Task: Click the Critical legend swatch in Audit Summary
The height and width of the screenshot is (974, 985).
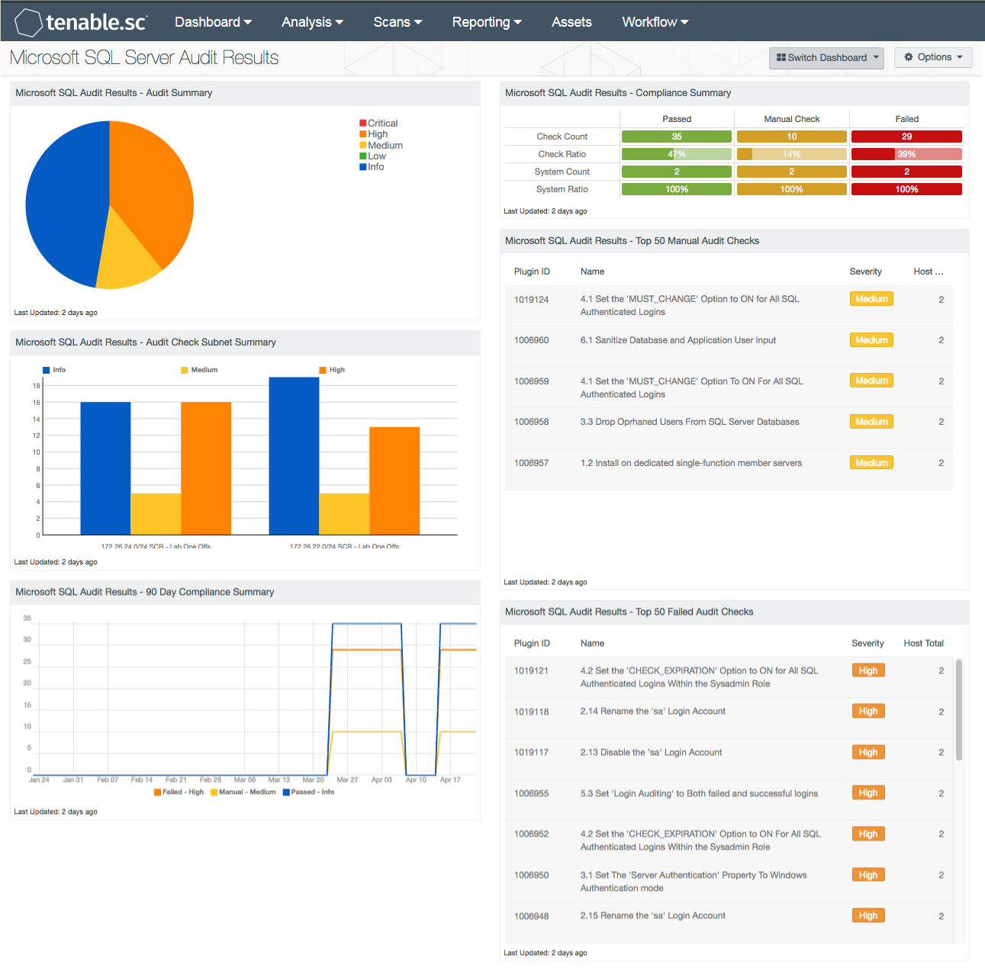Action: tap(363, 123)
